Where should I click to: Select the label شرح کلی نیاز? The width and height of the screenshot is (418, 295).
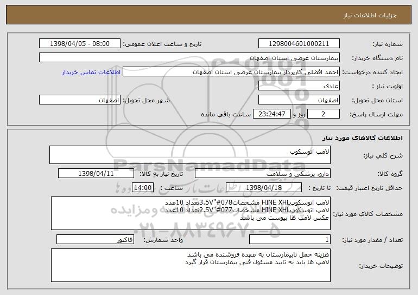pyautogui.click(x=383, y=155)
